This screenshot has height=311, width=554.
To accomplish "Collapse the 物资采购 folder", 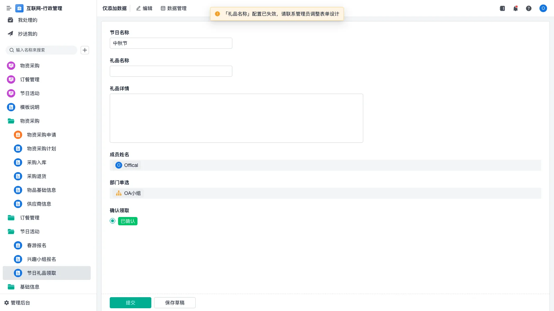I will [29, 121].
